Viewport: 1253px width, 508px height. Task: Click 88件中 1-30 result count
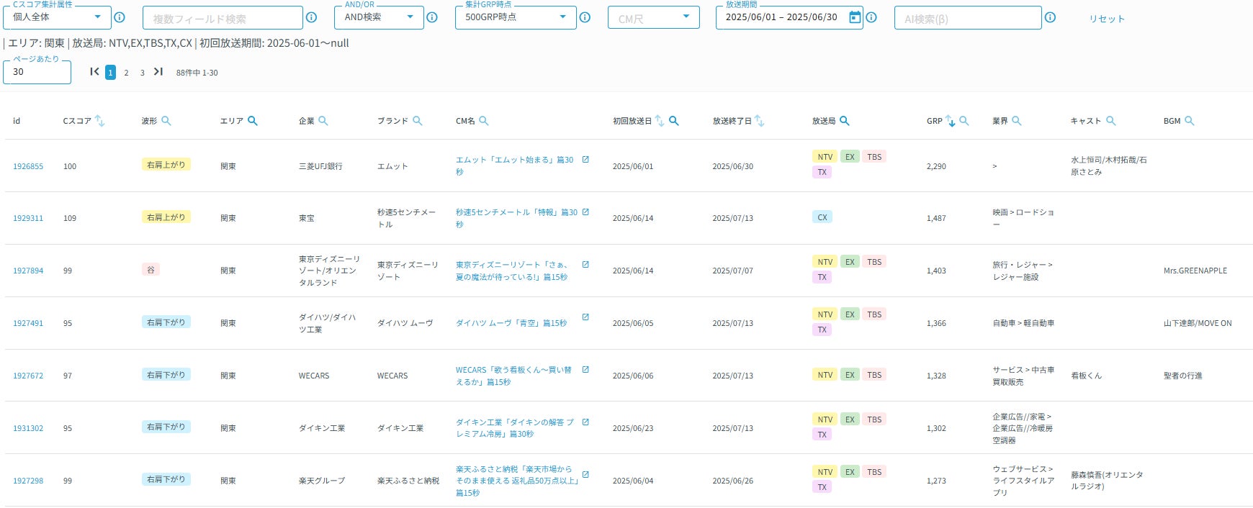[197, 73]
